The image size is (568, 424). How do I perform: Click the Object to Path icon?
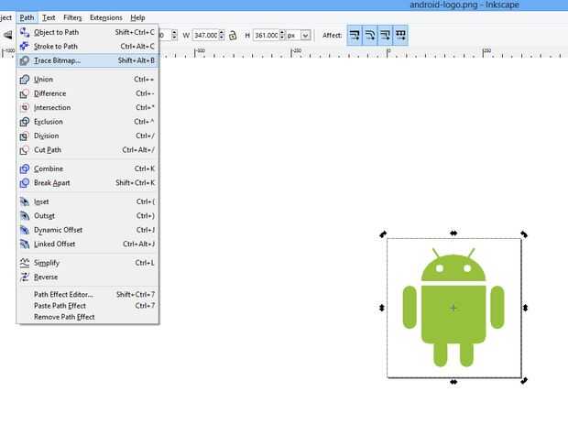pyautogui.click(x=24, y=32)
